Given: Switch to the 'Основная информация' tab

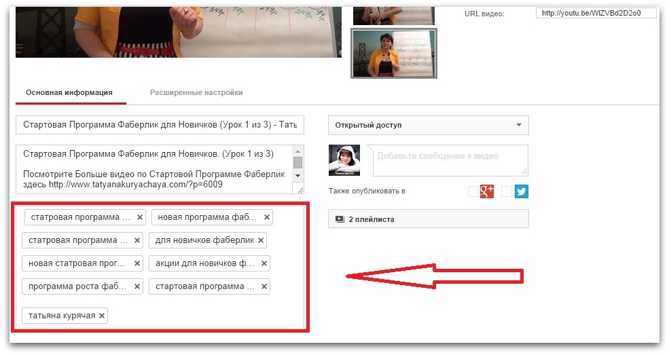Looking at the screenshot, I should point(69,92).
